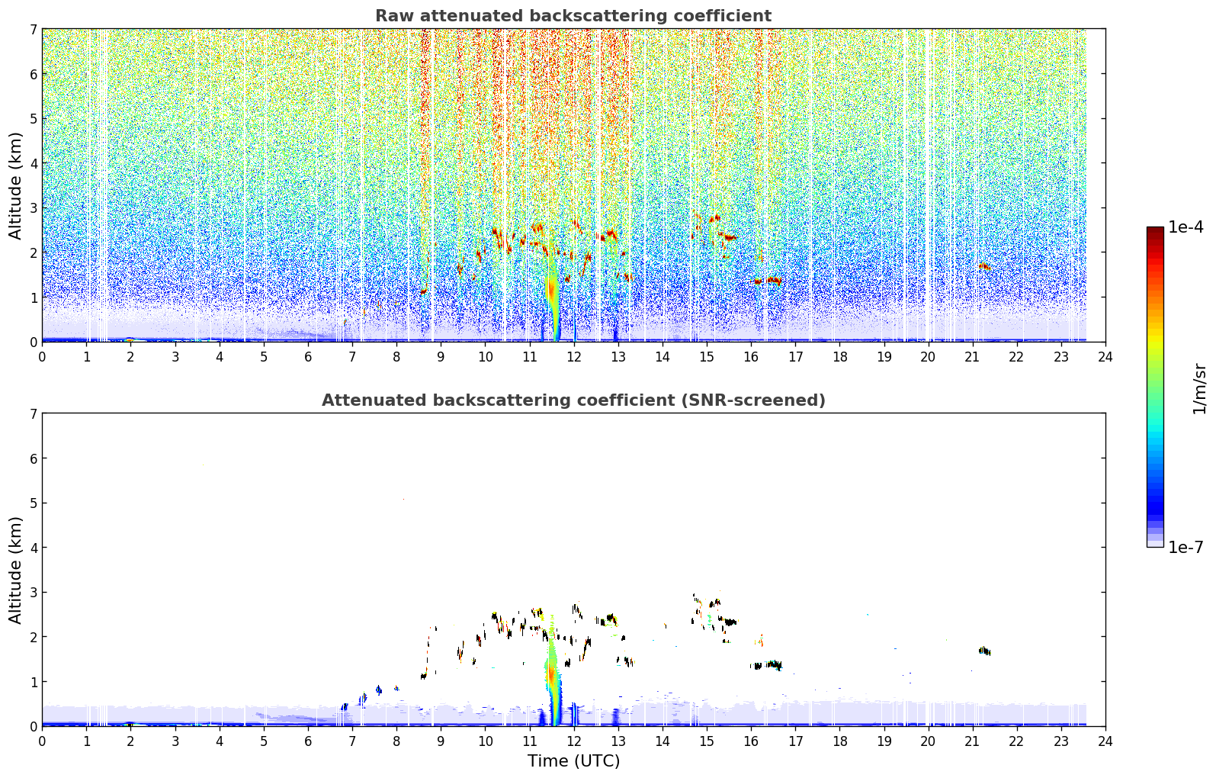Click the 'Raw attenuated backscattering coefficient' title

tap(573, 16)
